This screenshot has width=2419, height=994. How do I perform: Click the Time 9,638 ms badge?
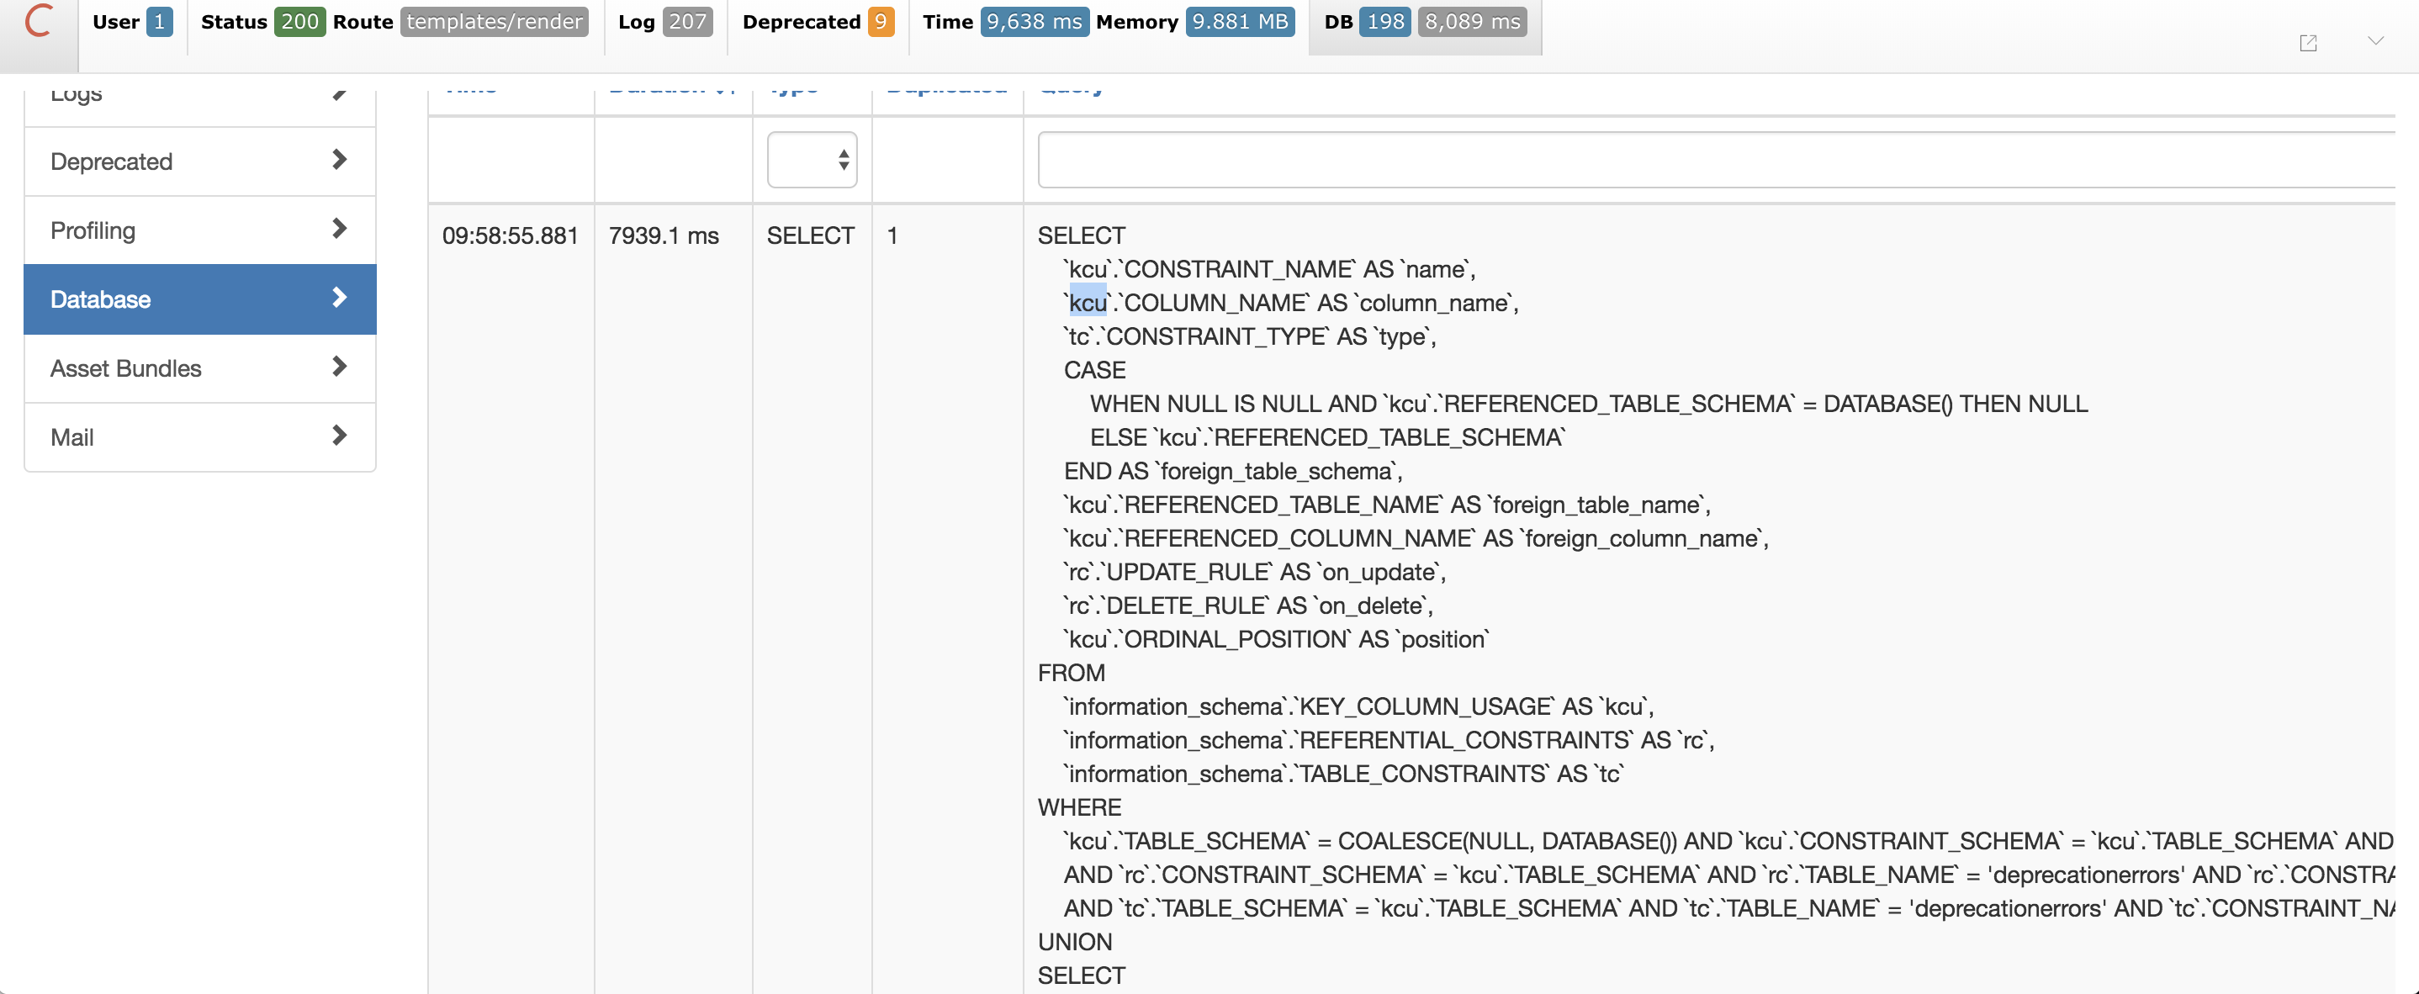tap(1033, 22)
